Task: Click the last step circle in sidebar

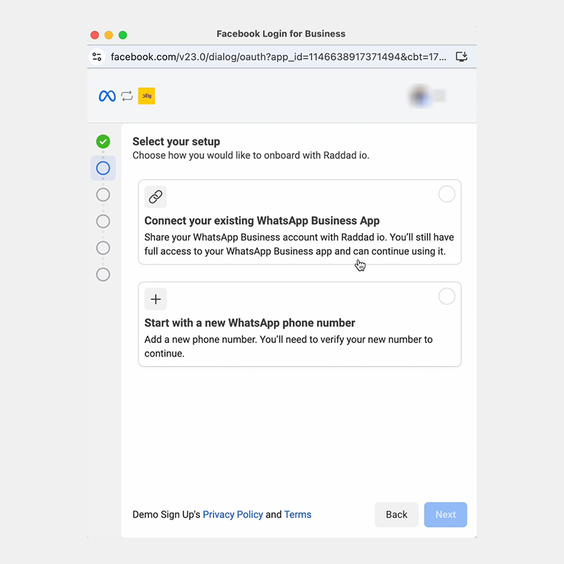Action: [x=103, y=274]
